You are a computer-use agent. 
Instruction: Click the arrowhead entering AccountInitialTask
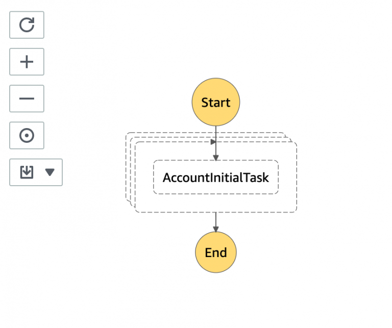(216, 157)
